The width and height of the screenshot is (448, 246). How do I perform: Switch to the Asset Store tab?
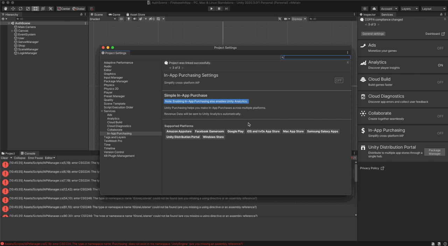[x=135, y=15]
